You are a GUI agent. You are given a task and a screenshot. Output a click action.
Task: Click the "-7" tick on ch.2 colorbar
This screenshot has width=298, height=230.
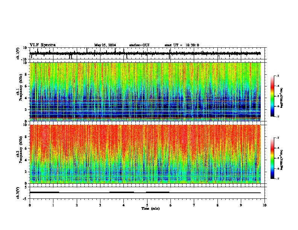click(278, 179)
